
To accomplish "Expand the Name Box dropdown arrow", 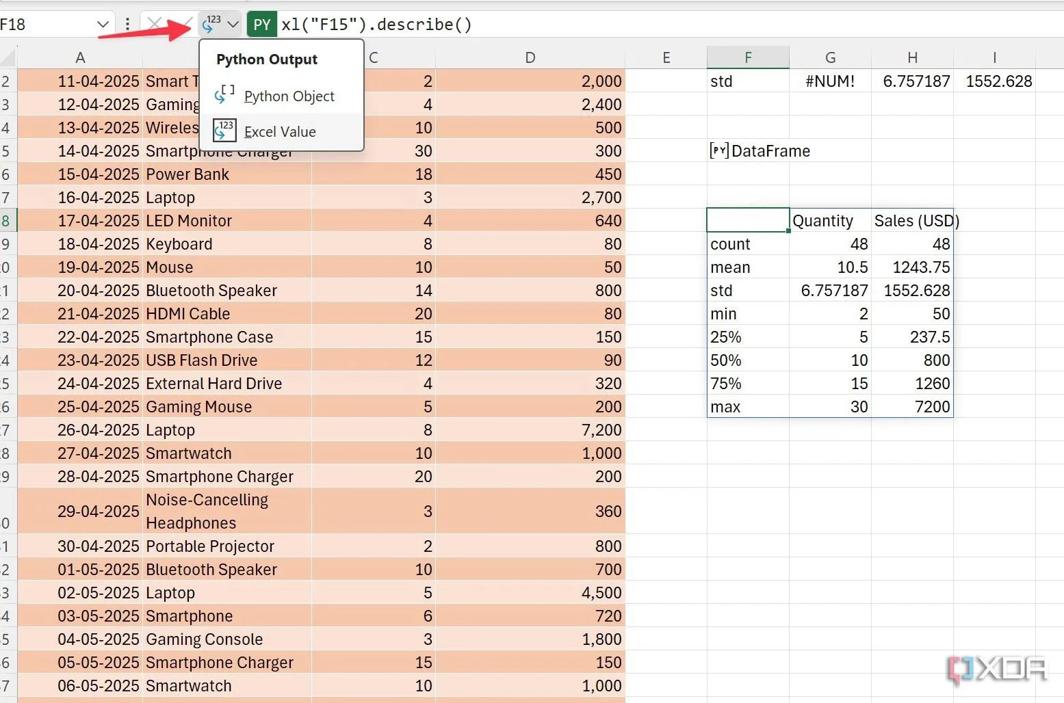I will pos(103,25).
